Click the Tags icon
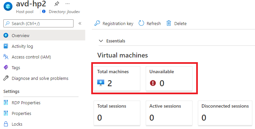The width and height of the screenshot is (255, 129). click(6, 68)
